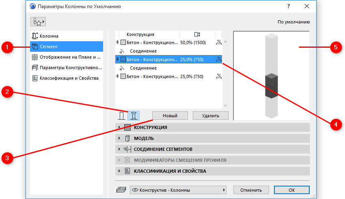Click hatch icon of highlighted segment
This screenshot has height=199, width=345.
click(x=123, y=59)
